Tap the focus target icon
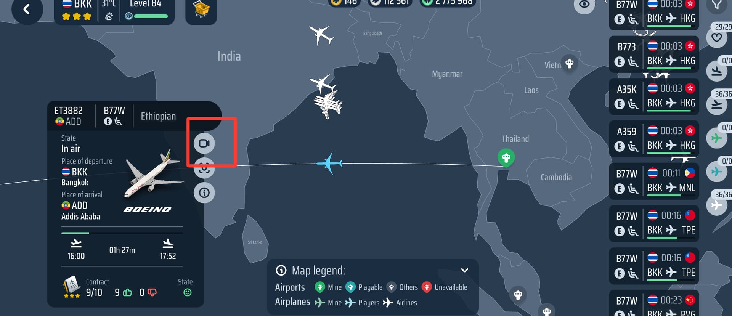 204,168
